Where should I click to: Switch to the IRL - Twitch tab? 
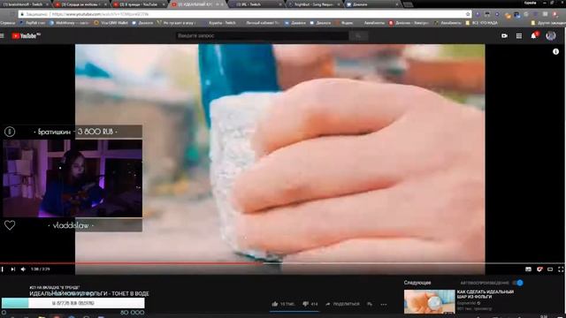pos(256,4)
